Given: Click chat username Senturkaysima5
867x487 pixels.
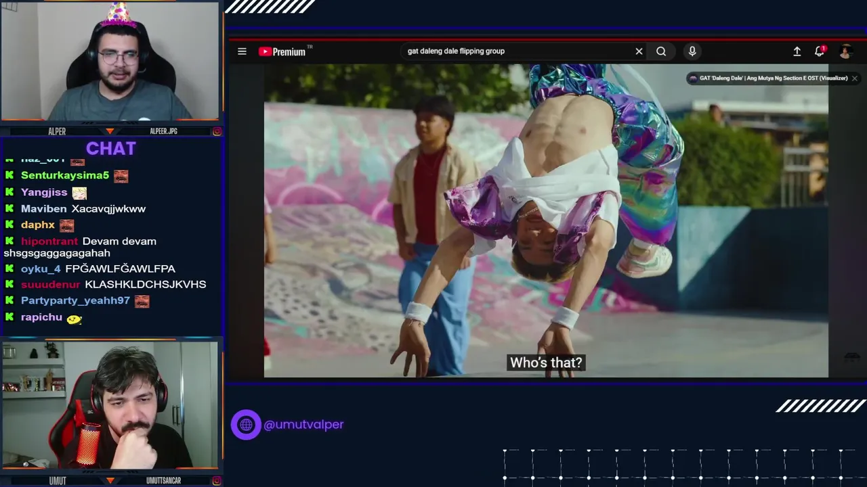Looking at the screenshot, I should pos(65,175).
